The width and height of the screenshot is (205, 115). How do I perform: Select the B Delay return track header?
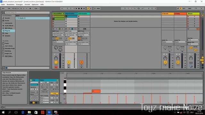click(180, 13)
